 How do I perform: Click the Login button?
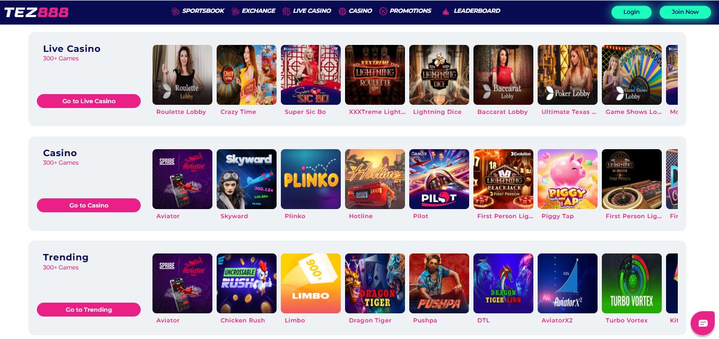point(631,12)
